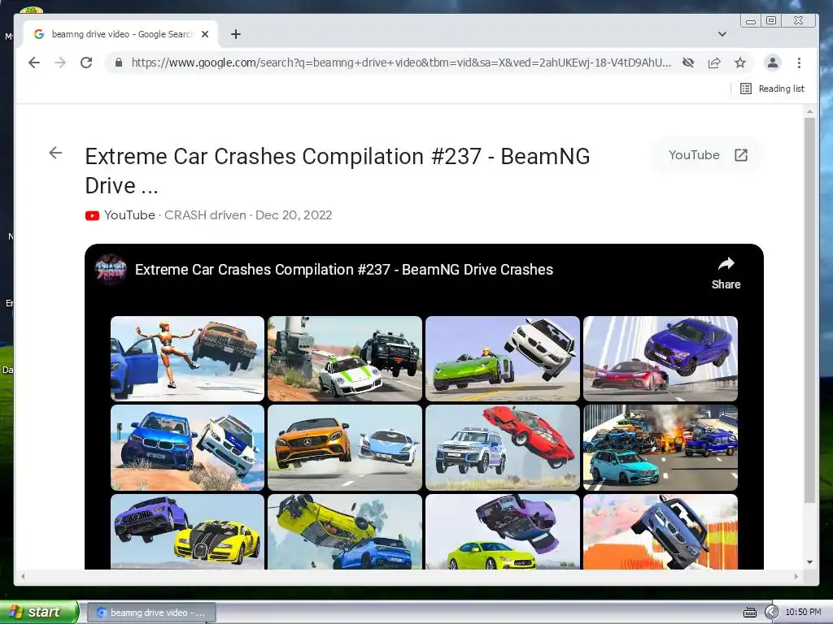Click the red YouTube logo icon

pos(92,215)
